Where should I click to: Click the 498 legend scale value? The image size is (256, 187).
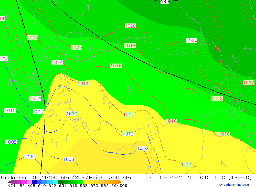31,185
